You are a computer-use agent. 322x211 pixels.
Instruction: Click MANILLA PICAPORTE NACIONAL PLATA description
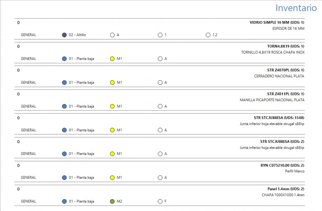272,100
